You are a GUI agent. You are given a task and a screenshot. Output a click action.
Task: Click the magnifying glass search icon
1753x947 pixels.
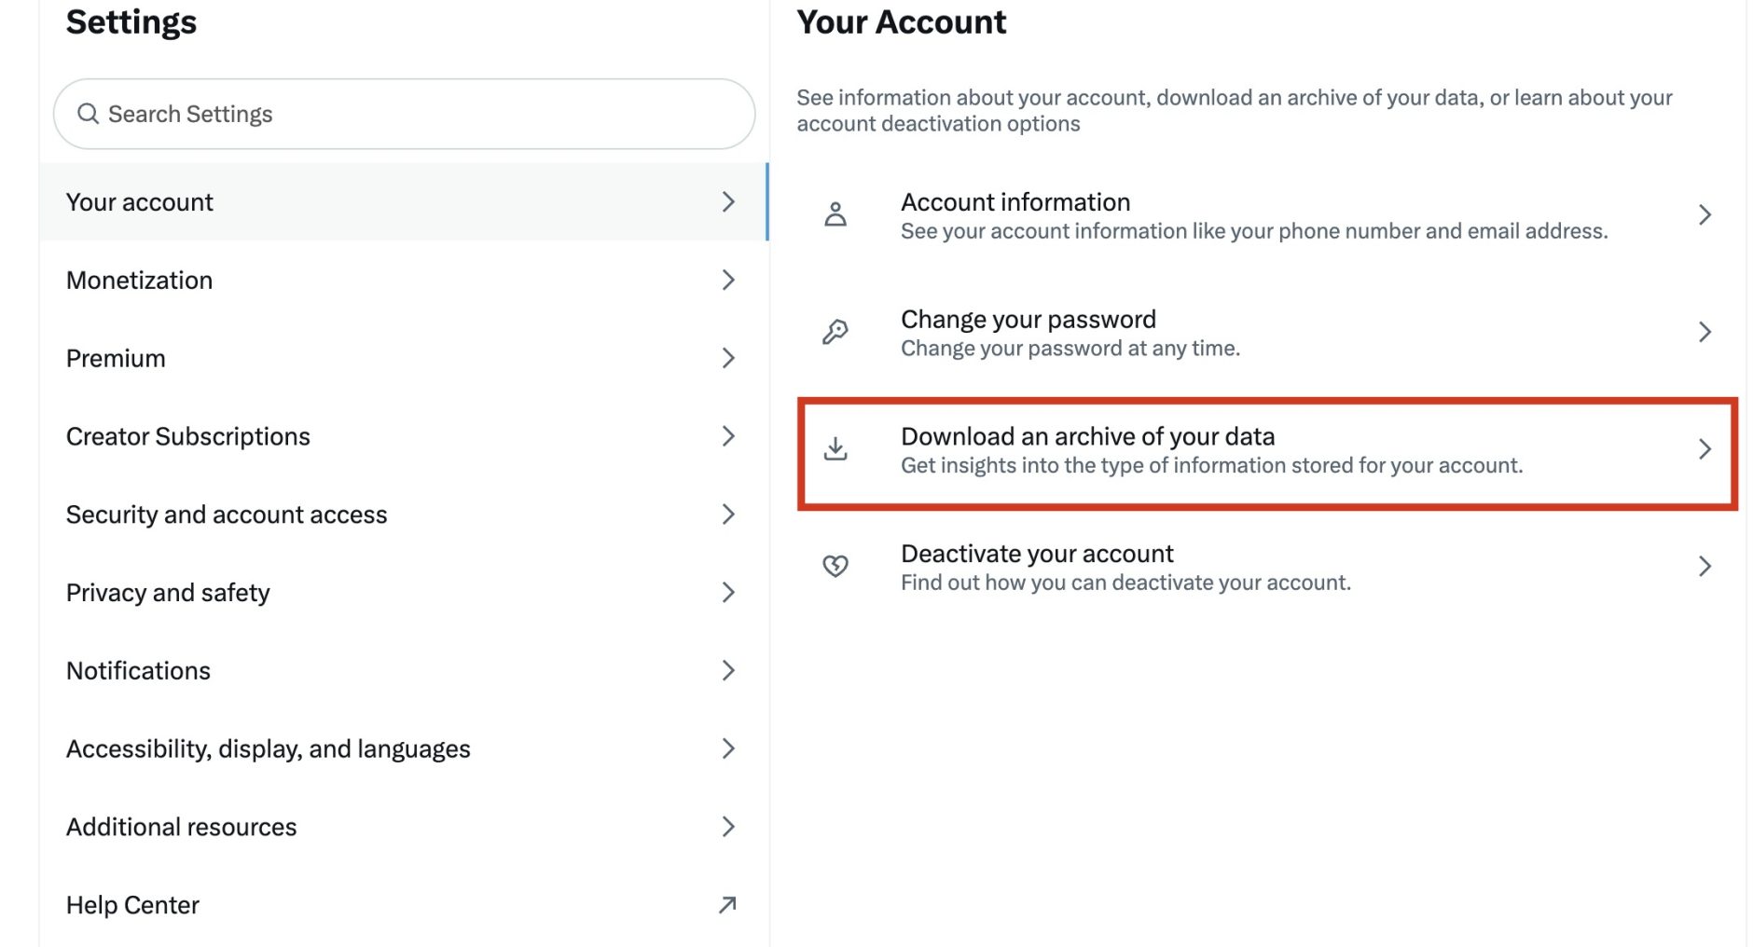(x=90, y=114)
